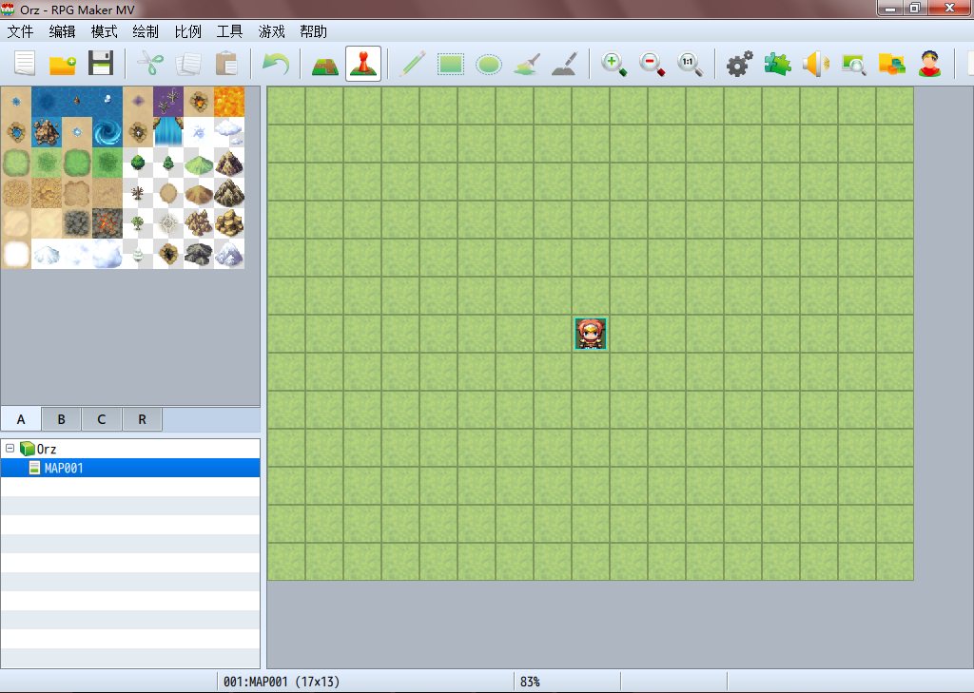The width and height of the screenshot is (974, 693).
Task: Maximize the RPG Maker MV window
Action: tap(915, 8)
